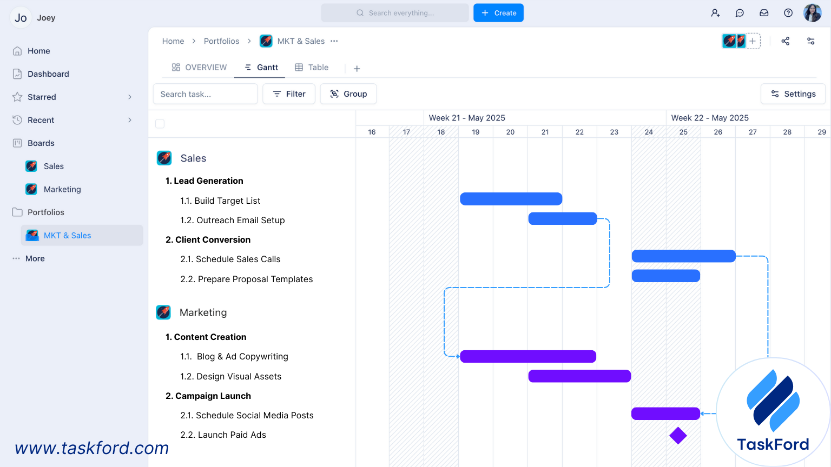Click the purple Campaign Launch milestone diamond
Viewport: 831px width, 467px height.
tap(678, 436)
